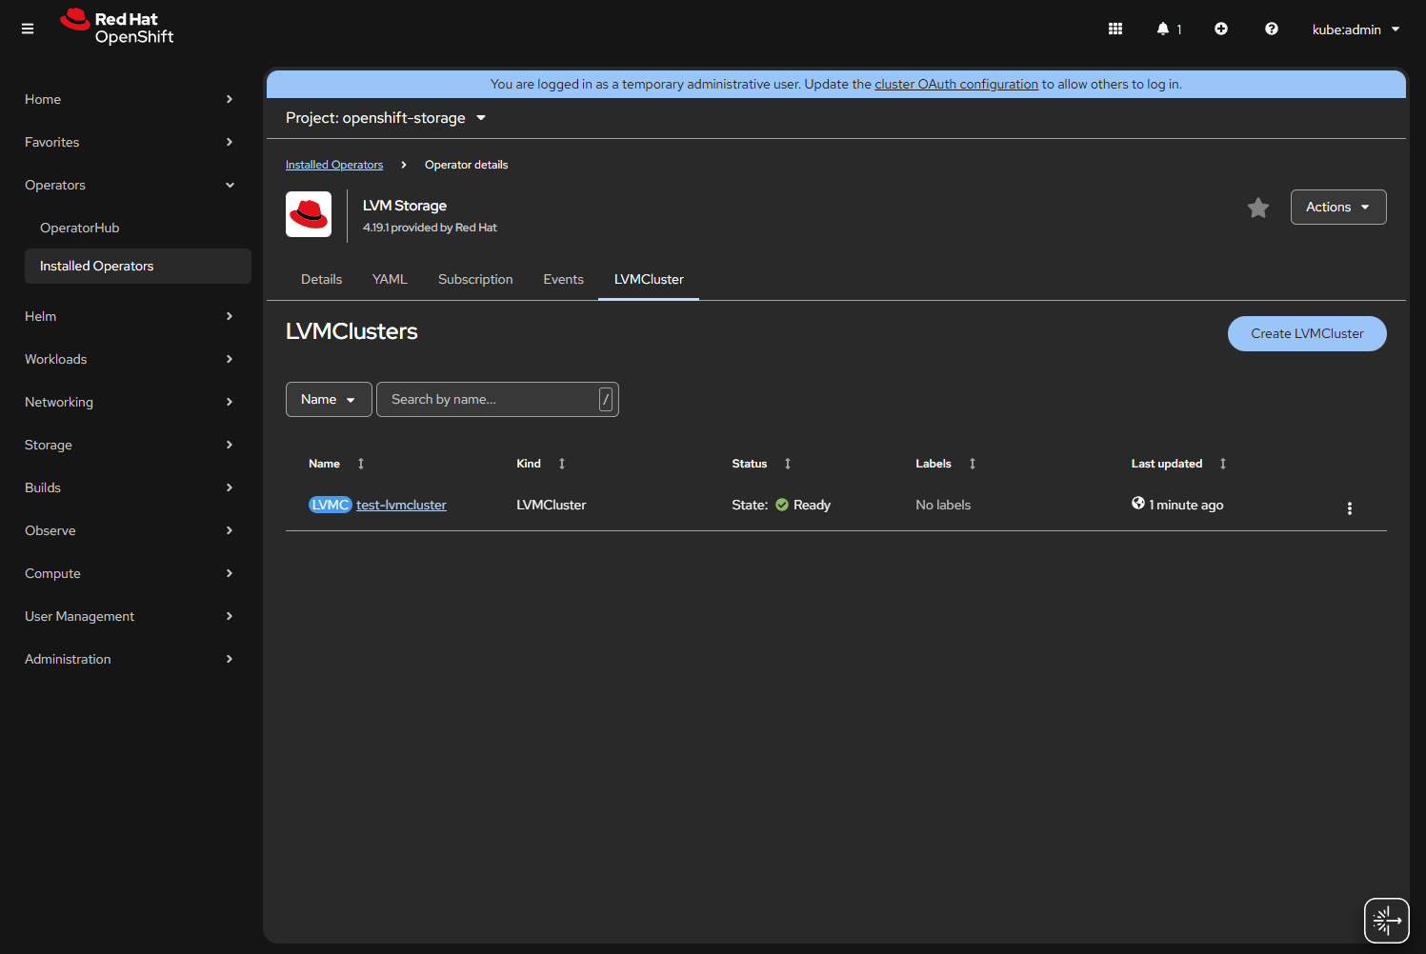Sort the table by Name column
Screen dimensions: 1426x954
[325, 464]
